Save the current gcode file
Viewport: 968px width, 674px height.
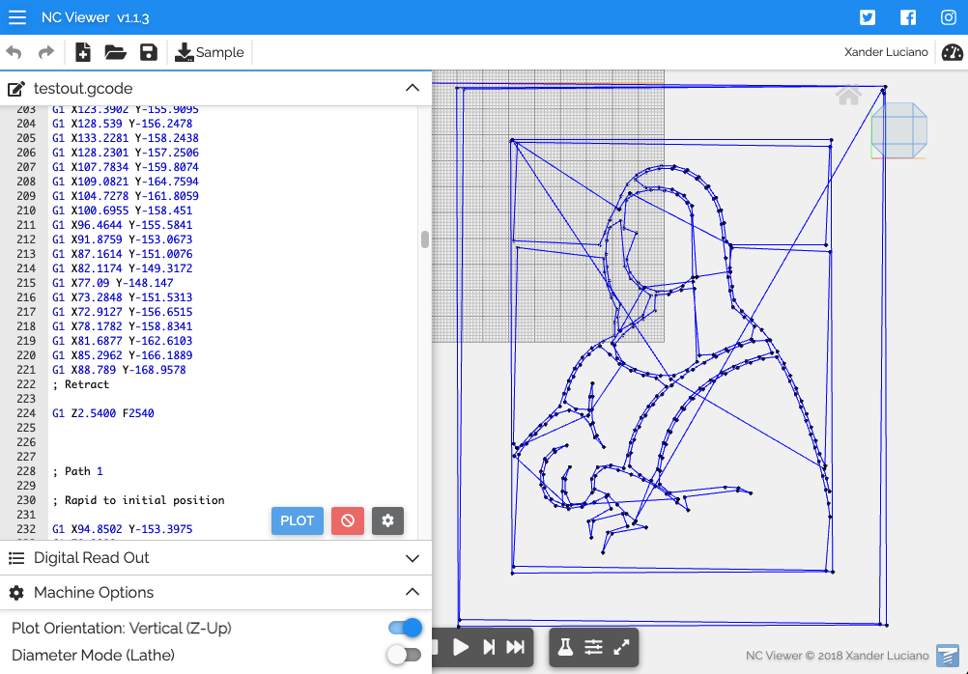[x=148, y=52]
